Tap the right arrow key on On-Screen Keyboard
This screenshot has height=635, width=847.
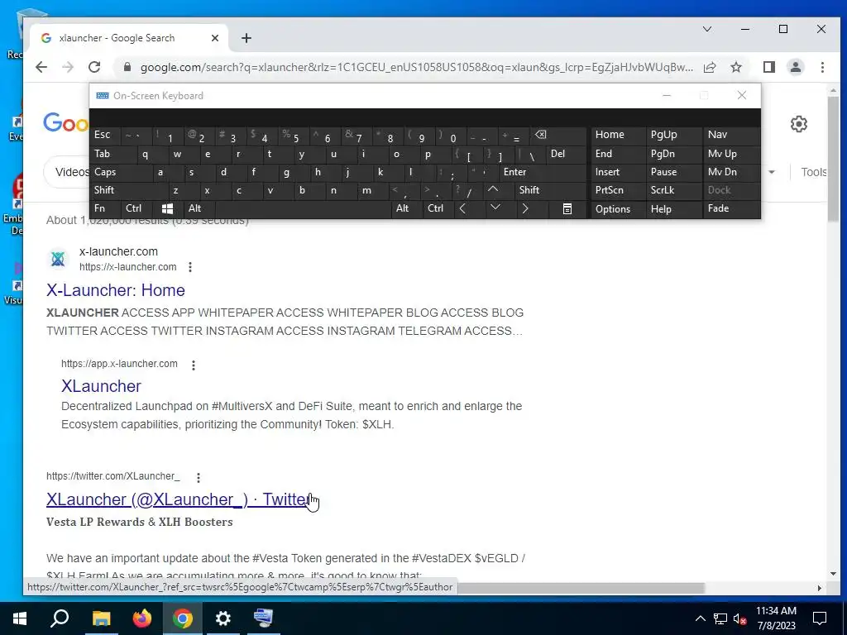click(525, 208)
